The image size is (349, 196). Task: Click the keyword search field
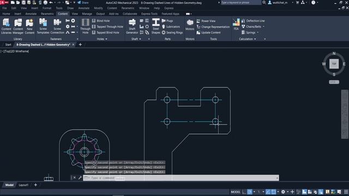click(x=241, y=2)
